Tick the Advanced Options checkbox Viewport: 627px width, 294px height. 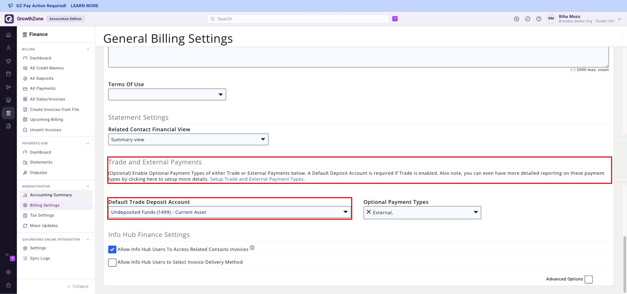(x=589, y=279)
